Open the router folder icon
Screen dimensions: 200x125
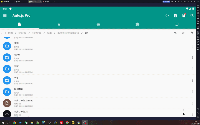click(7, 57)
